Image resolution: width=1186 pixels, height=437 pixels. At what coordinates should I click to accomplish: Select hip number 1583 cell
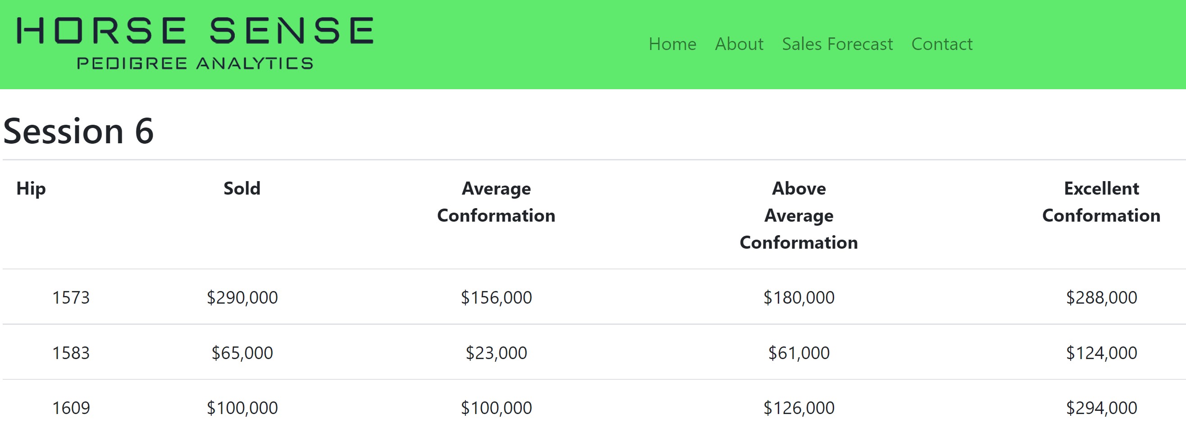tap(70, 353)
